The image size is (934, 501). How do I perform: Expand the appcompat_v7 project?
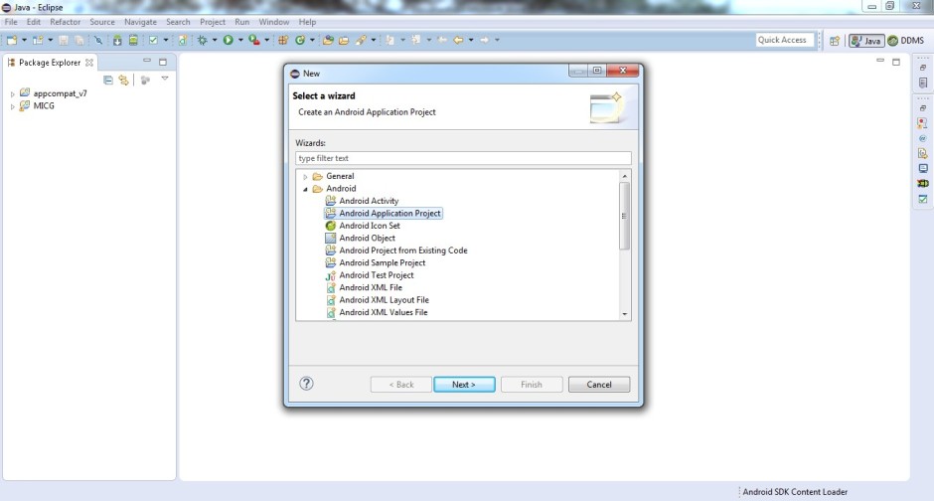tap(13, 94)
